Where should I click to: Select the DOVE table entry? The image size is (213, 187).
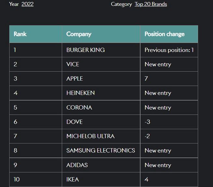74,122
